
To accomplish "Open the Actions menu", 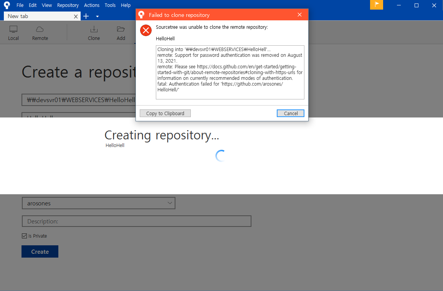I will click(91, 5).
